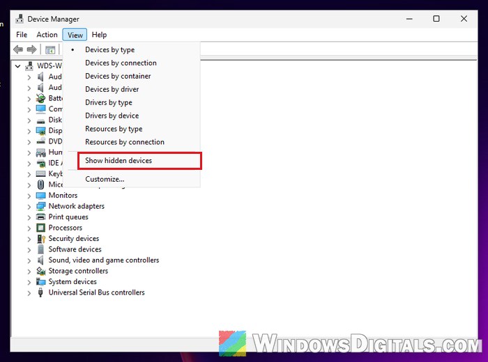Expand Universal Serial Bus controllers
This screenshot has width=488, height=362.
coord(29,292)
